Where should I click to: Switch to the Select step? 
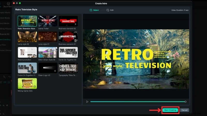click(96, 10)
